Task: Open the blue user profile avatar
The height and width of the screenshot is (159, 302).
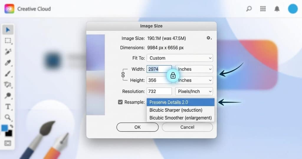Action: [293, 9]
